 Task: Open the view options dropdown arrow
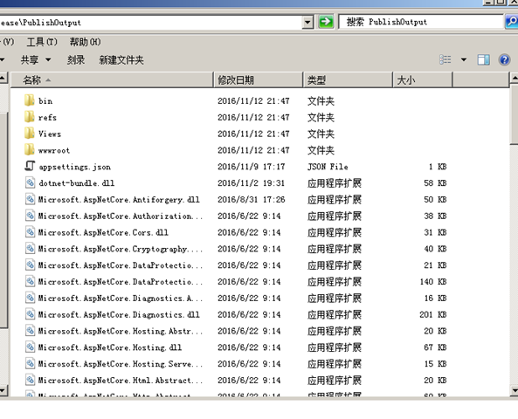tap(464, 59)
